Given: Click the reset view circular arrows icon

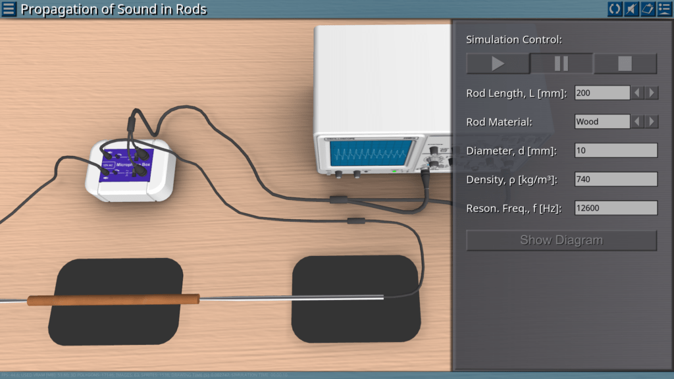Looking at the screenshot, I should pyautogui.click(x=614, y=9).
